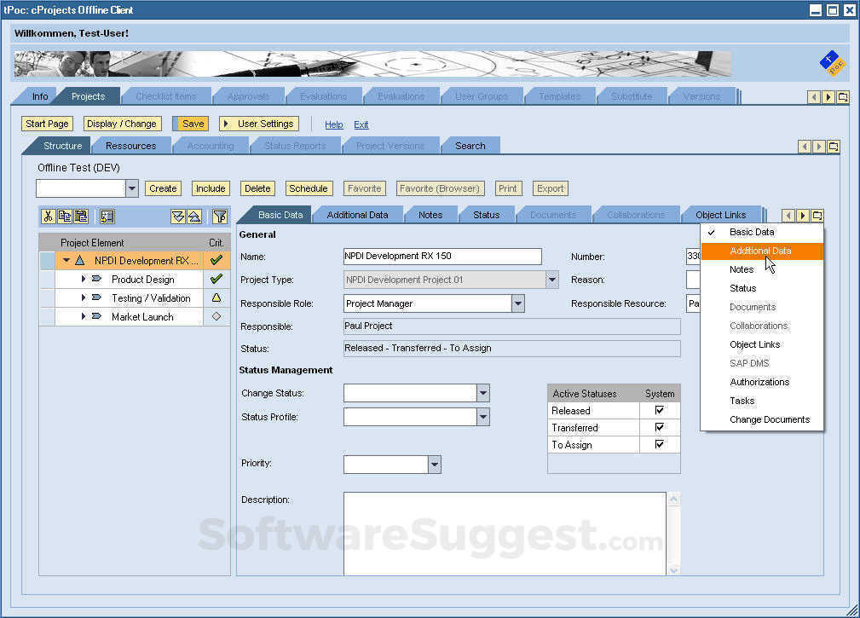Open the Priority dropdown
860x618 pixels.
[435, 463]
